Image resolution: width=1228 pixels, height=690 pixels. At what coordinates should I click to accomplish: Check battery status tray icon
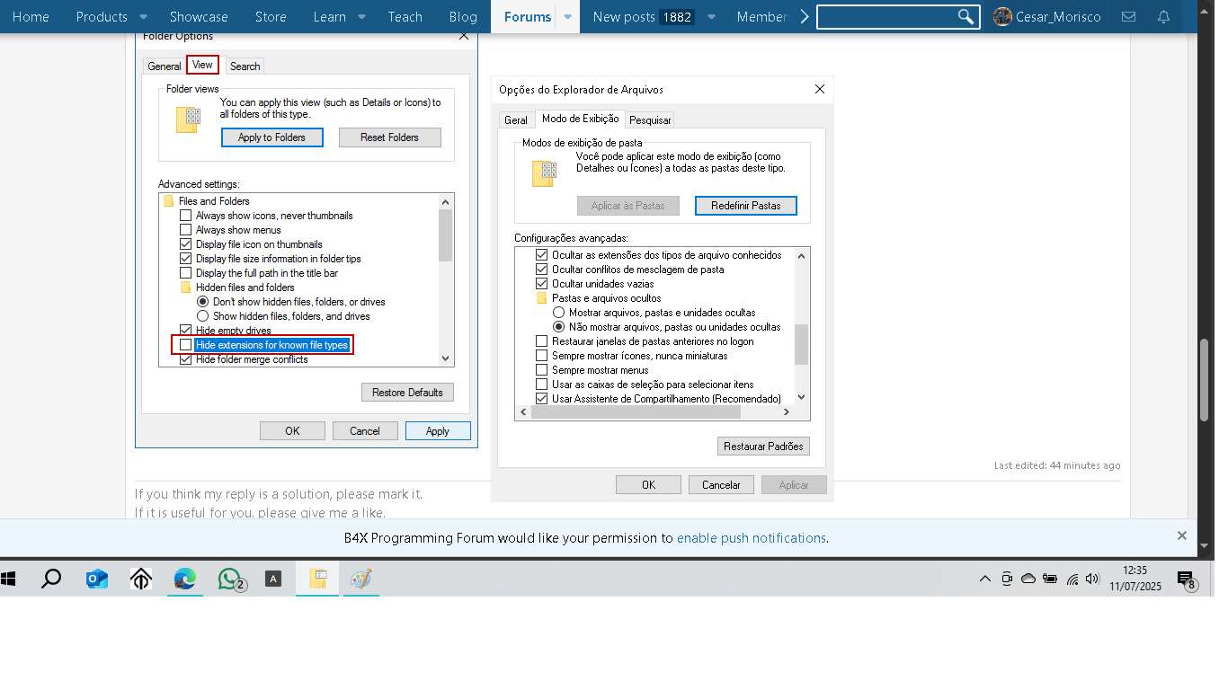[1050, 579]
